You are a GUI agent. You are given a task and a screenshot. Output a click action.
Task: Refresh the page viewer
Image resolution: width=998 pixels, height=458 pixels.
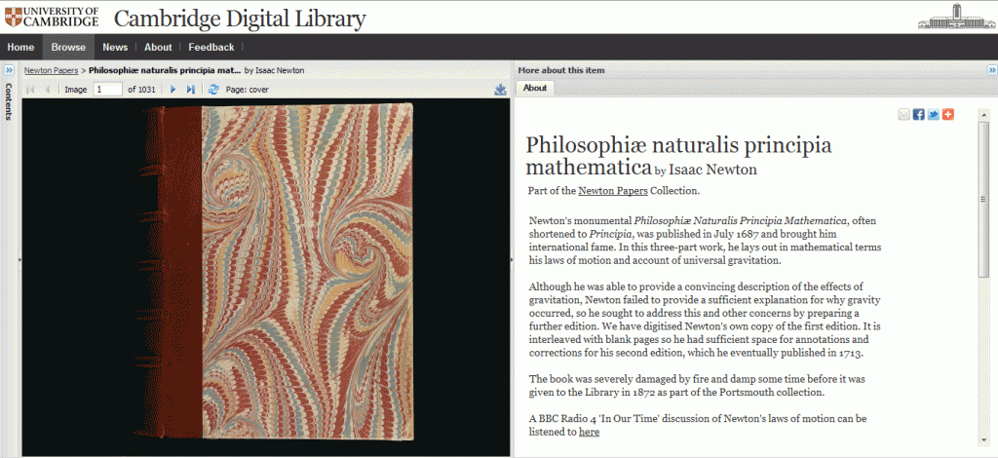pos(213,90)
